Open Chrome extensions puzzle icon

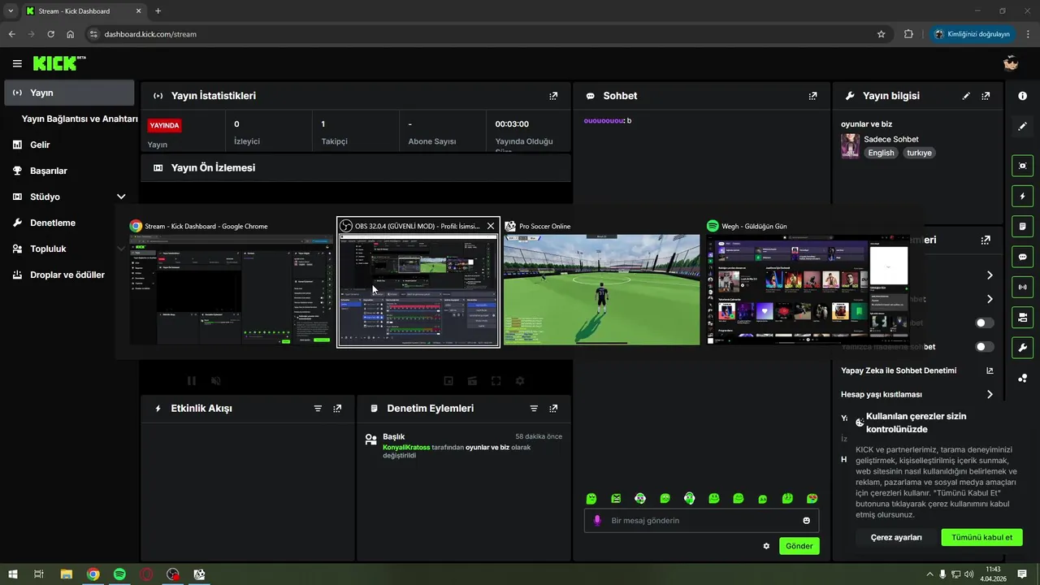pyautogui.click(x=908, y=34)
